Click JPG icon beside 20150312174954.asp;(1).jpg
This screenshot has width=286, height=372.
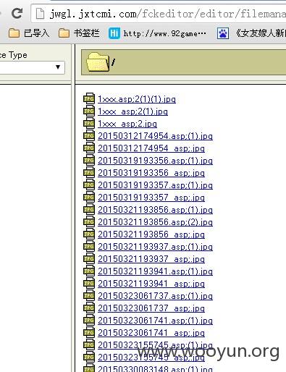point(89,135)
